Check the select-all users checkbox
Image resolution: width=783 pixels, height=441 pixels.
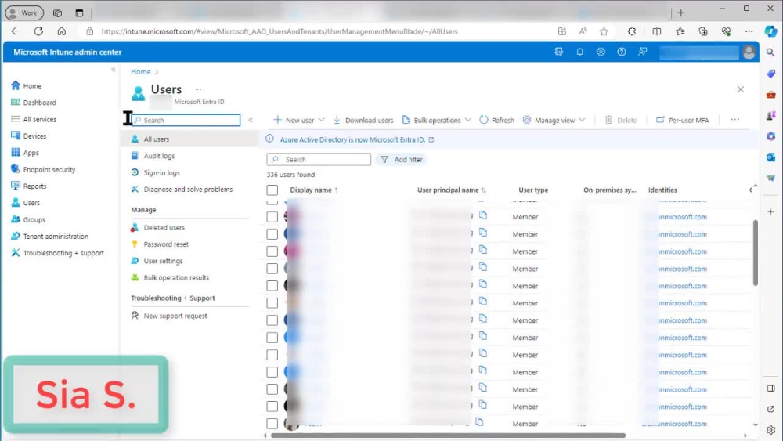[x=272, y=190]
